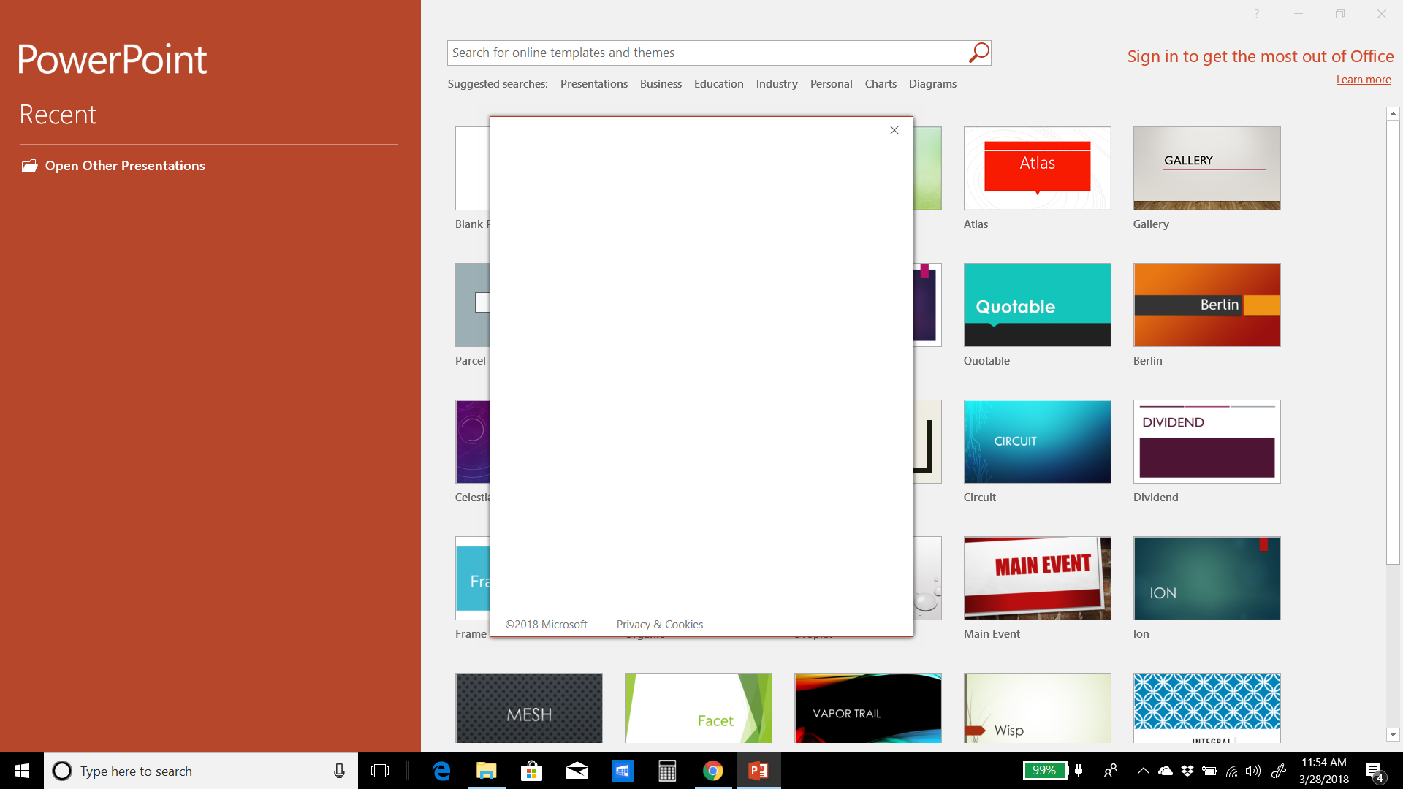
Task: Select Charts suggested search
Action: click(x=880, y=84)
